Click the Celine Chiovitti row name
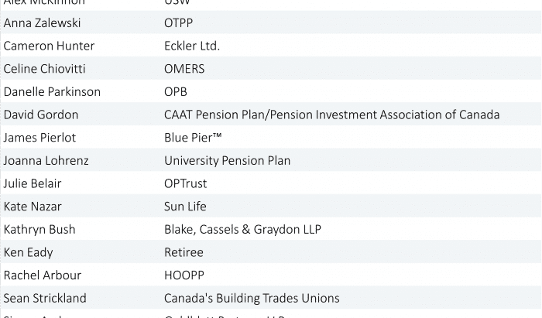Screen dimensions: 542x318 pos(46,69)
